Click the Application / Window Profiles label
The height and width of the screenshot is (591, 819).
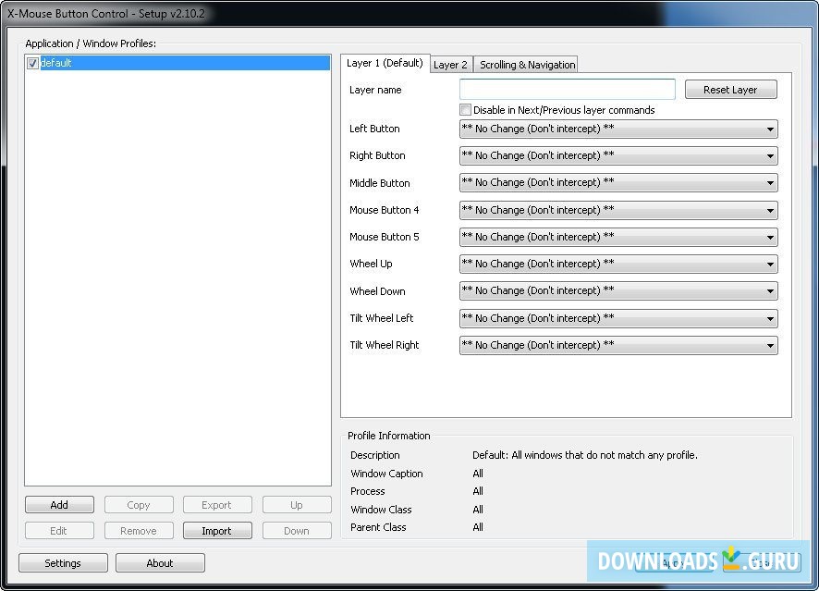(91, 43)
